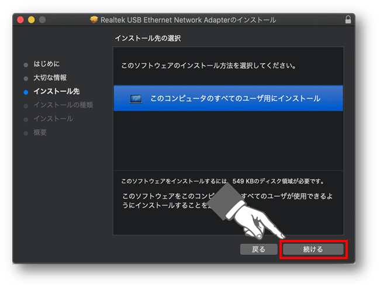Click the blue bullet beside インストール先

26,92
